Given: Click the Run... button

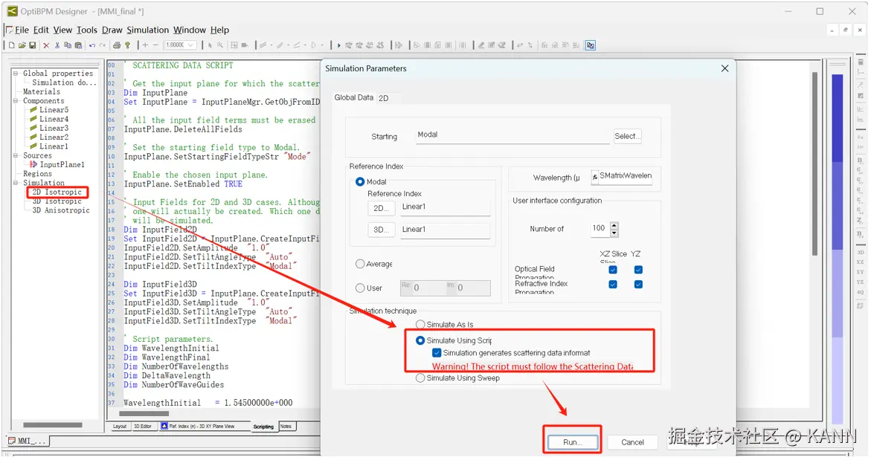Looking at the screenshot, I should pos(572,442).
